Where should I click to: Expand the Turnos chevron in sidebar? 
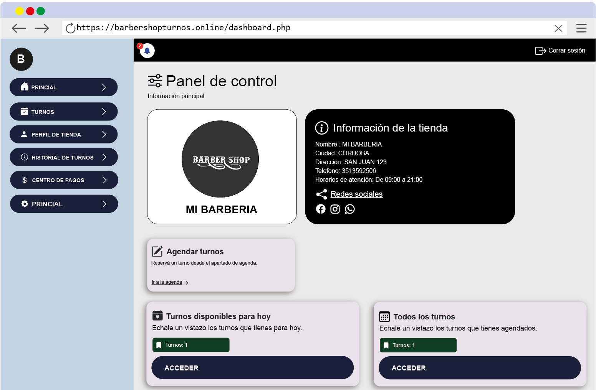point(104,112)
